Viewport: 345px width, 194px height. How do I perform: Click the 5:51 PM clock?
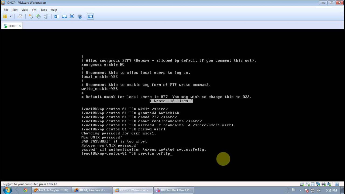click(331, 190)
